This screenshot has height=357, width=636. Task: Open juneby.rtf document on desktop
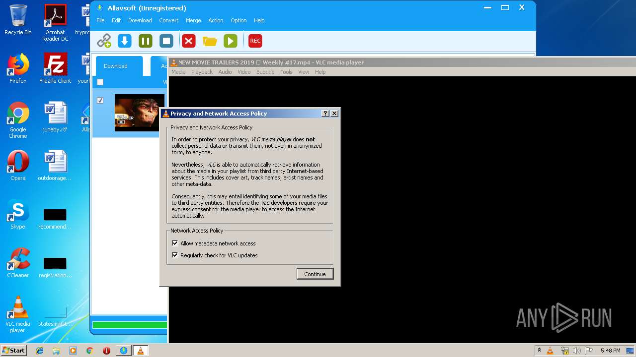[x=55, y=117]
